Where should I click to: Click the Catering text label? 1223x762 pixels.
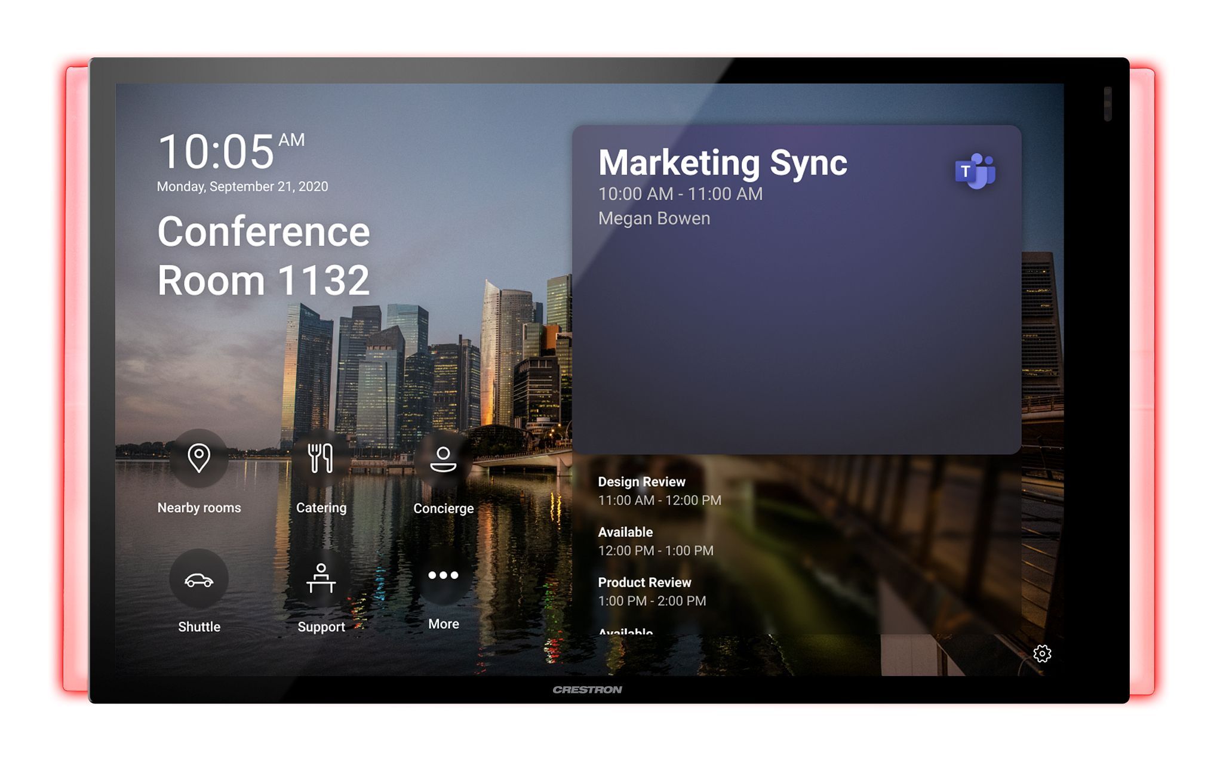321,508
